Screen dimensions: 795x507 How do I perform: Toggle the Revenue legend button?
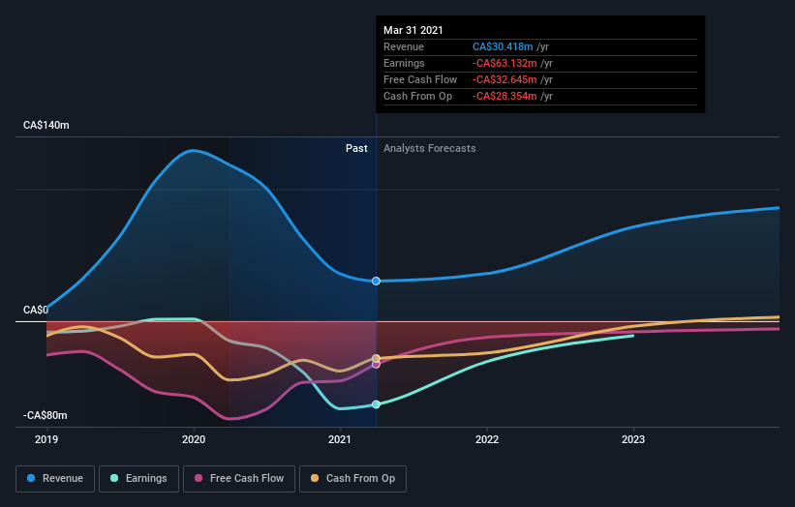pos(55,479)
